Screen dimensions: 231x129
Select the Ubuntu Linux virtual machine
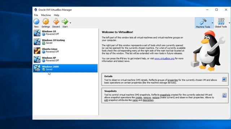click(x=65, y=51)
